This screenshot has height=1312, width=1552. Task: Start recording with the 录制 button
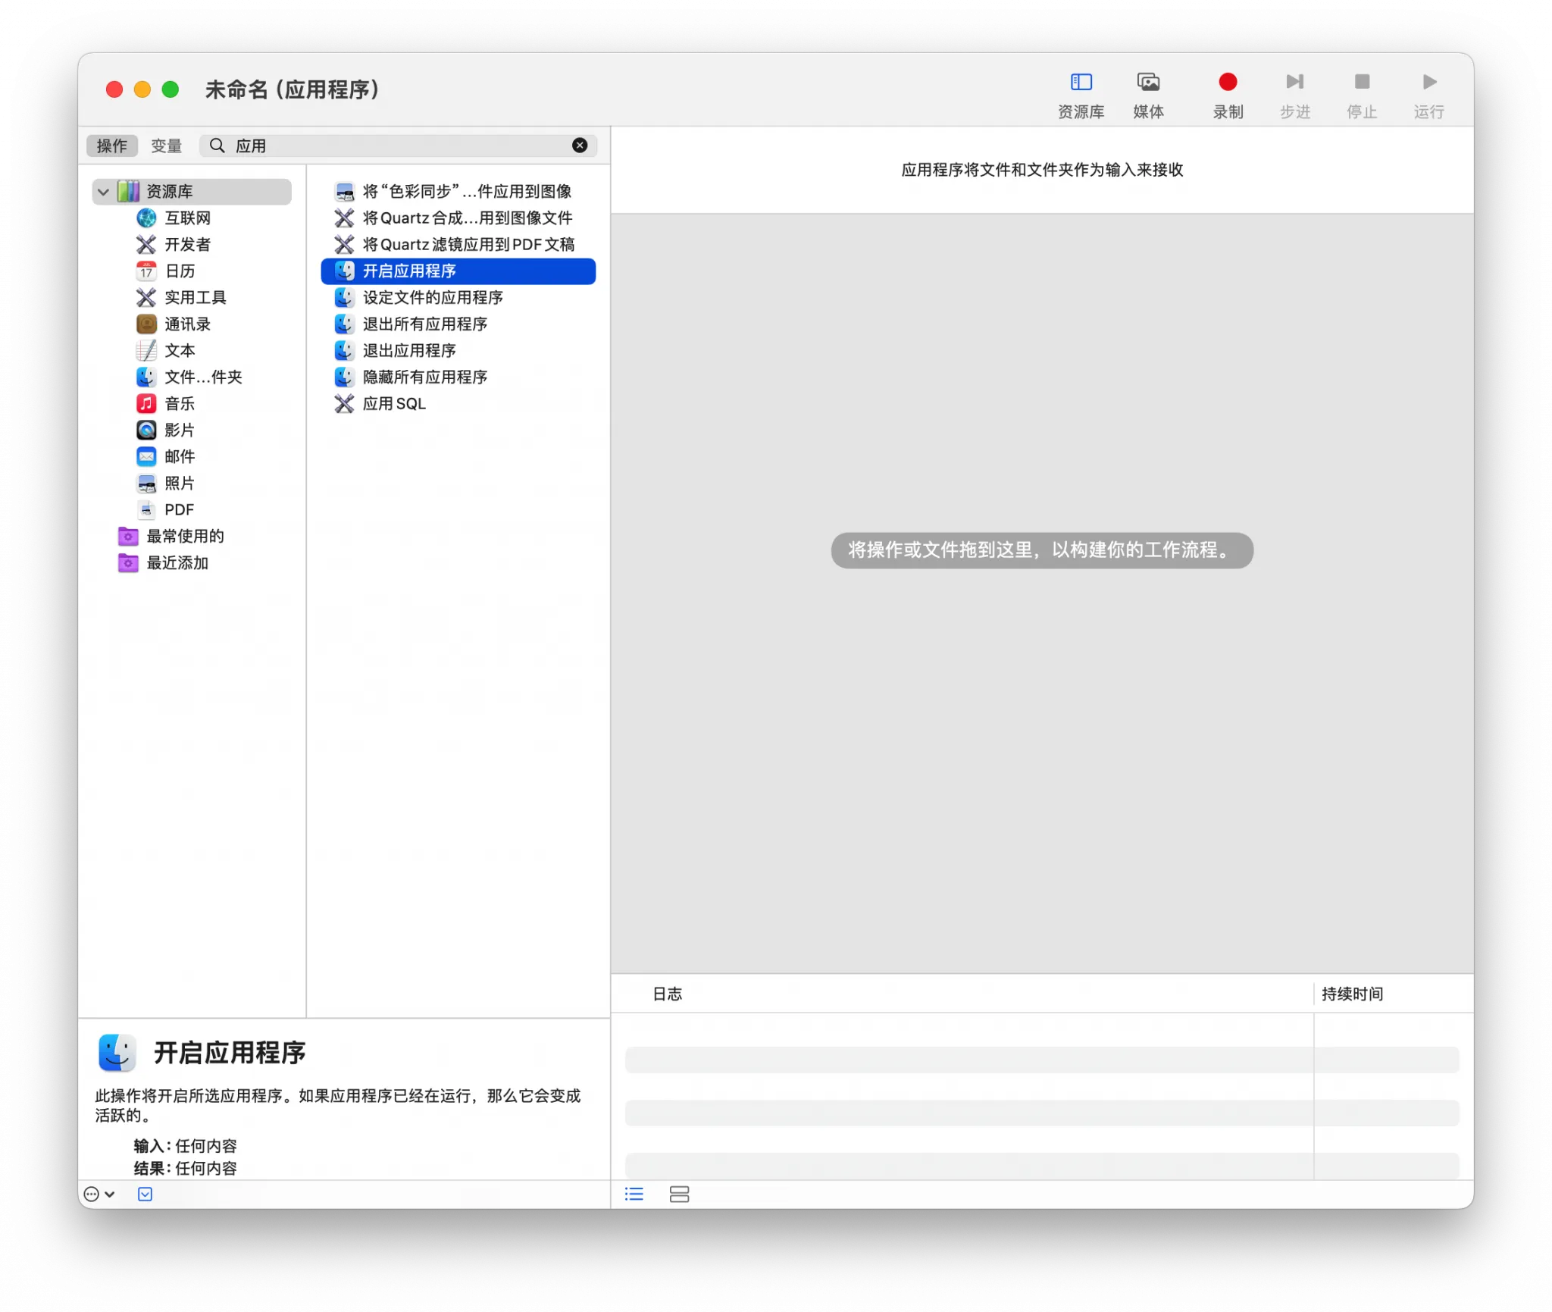(x=1228, y=91)
